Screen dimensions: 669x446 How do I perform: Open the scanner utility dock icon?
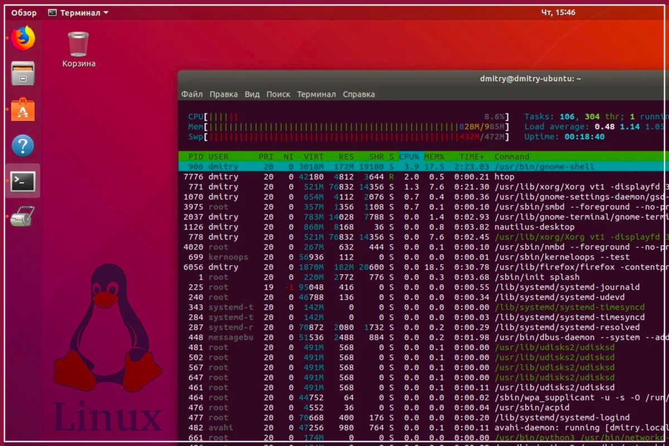[x=23, y=216]
